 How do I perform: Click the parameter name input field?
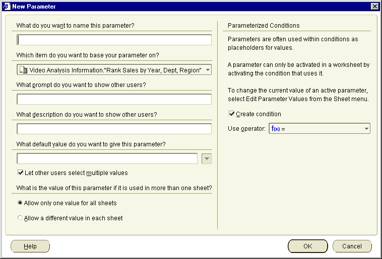pos(114,40)
